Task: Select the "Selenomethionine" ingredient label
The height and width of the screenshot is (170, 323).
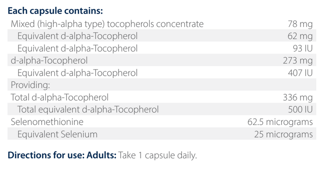Action: [43, 121]
